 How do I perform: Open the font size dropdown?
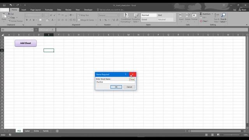(x=48, y=15)
